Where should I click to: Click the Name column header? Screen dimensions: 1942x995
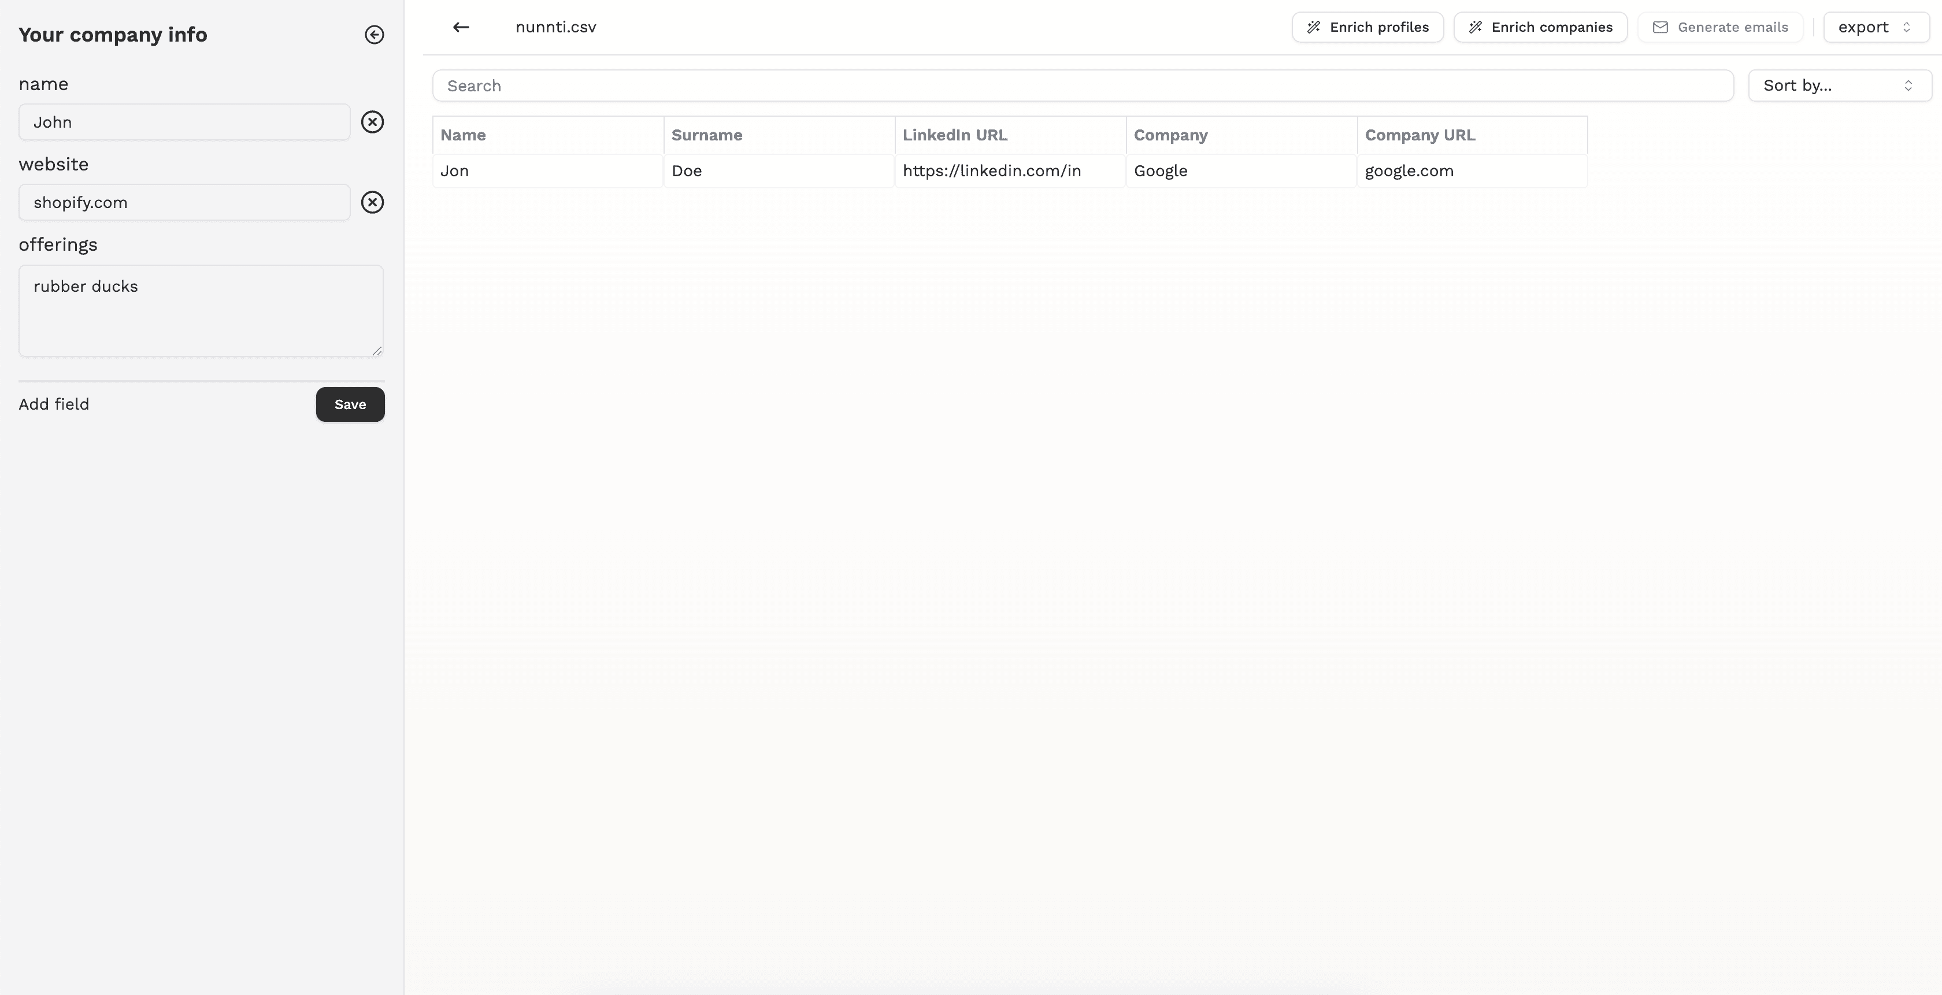click(x=548, y=135)
